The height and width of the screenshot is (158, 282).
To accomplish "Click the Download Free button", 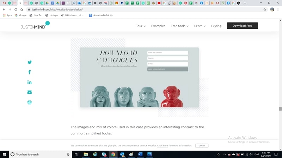I will [x=242, y=26].
